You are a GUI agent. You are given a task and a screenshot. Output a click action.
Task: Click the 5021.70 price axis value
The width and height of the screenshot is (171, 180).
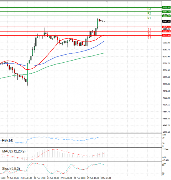pos(166,63)
